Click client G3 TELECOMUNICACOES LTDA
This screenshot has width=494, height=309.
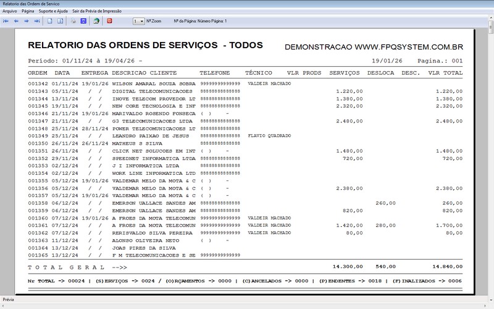pyautogui.click(x=152, y=121)
